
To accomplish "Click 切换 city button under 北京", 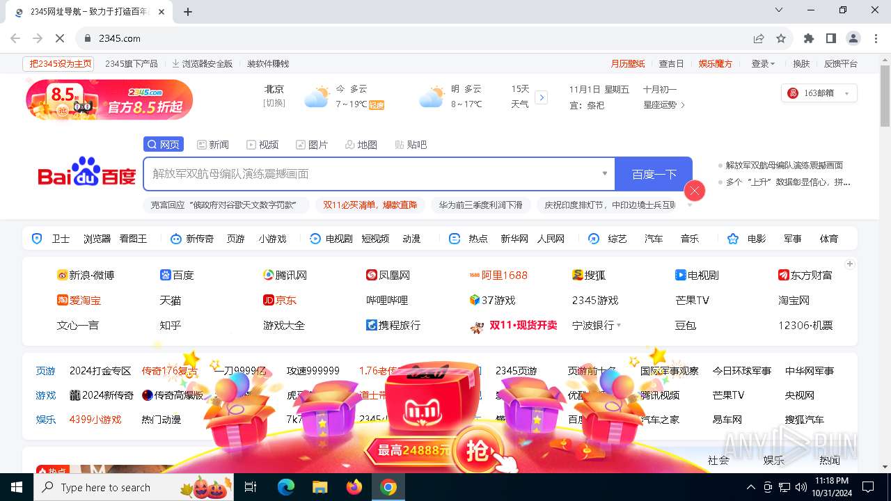I will (x=274, y=104).
